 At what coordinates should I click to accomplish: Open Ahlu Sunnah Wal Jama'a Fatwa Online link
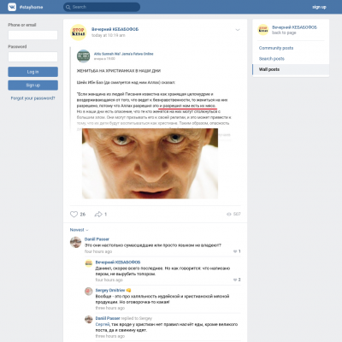coord(124,54)
